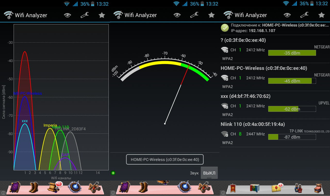Tap the connection header showing IP 192.168.1.107
Image resolution: width=330 pixels, height=196 pixels.
click(275, 28)
